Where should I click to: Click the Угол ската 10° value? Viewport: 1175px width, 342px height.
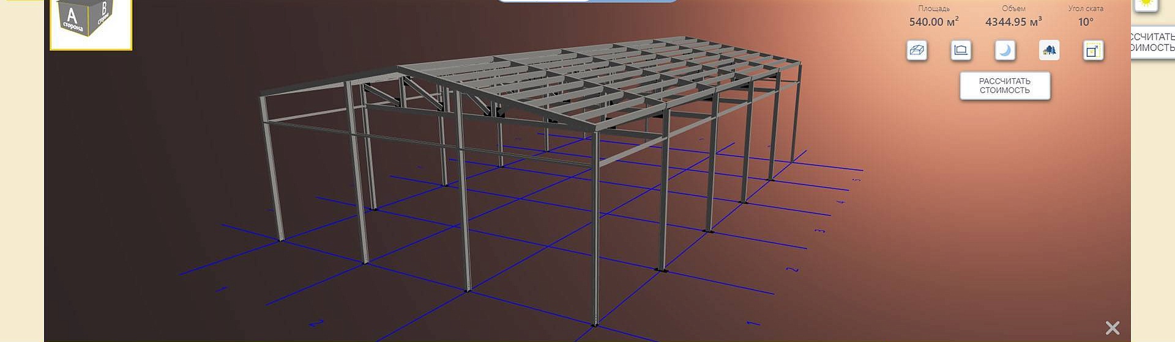coord(1085,22)
